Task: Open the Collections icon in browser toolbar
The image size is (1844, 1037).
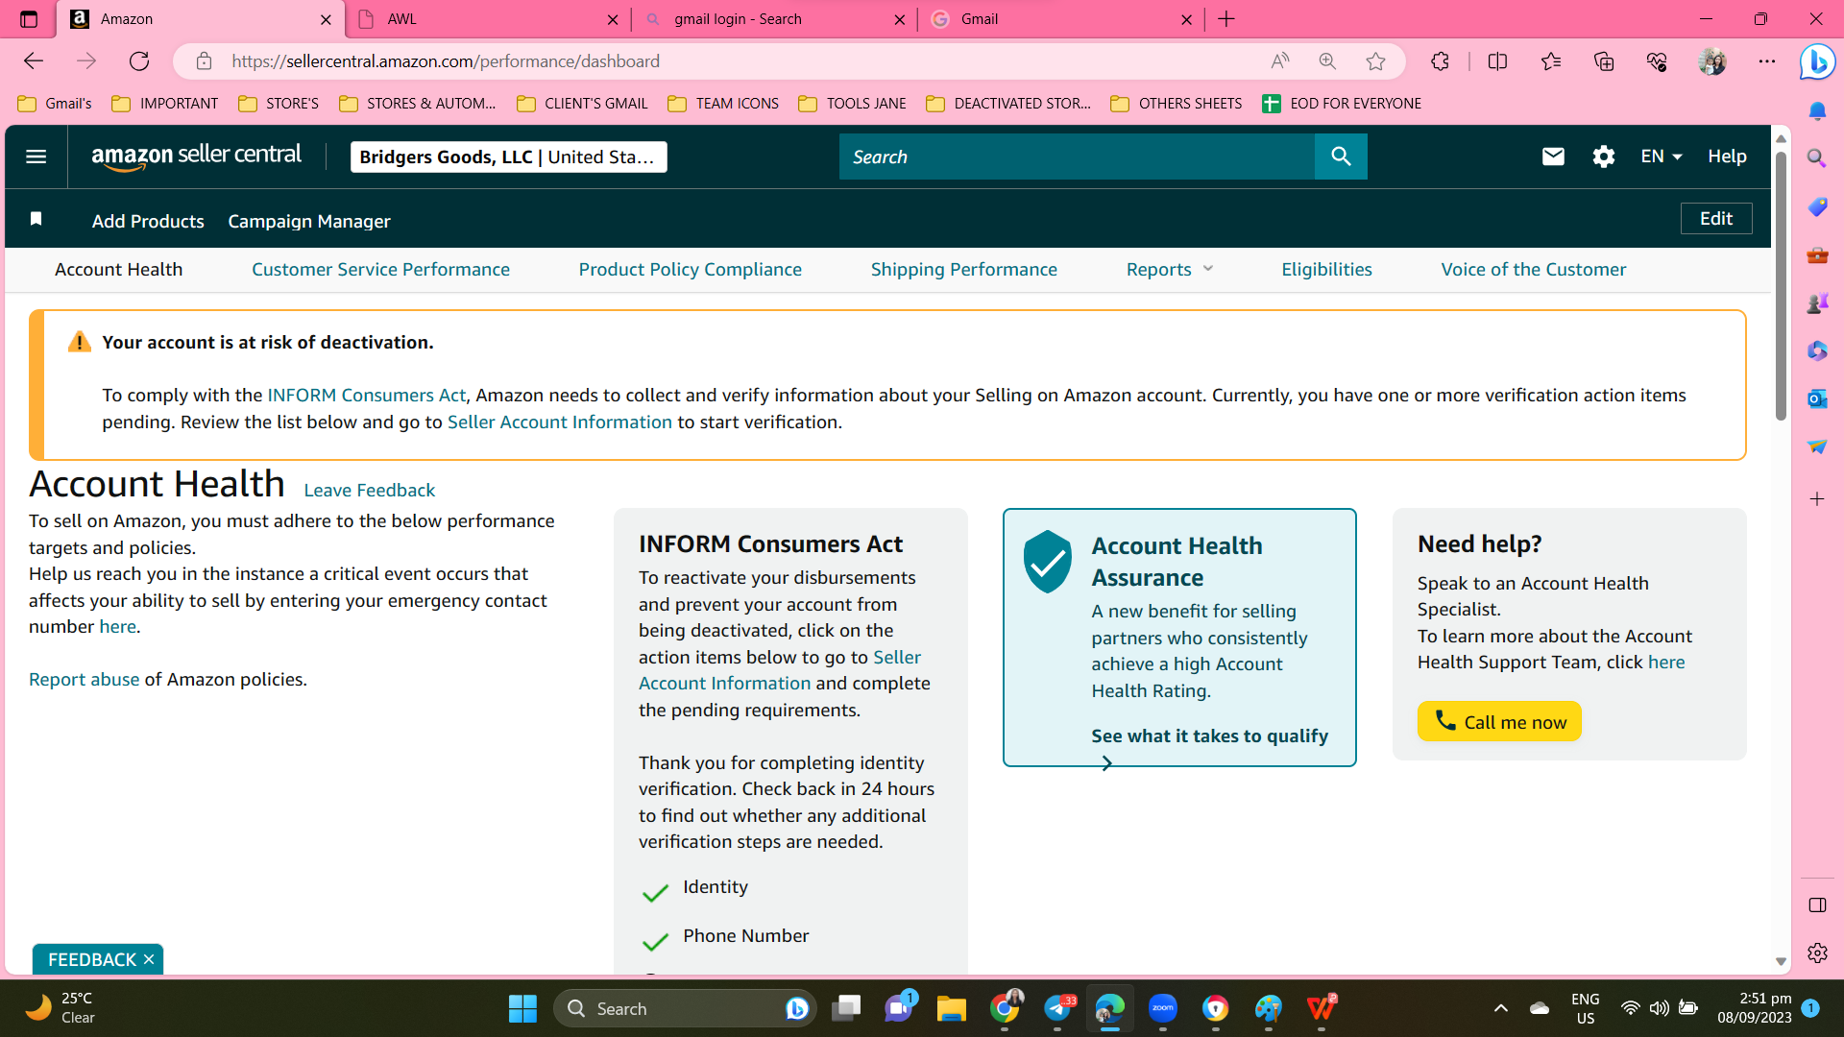Action: [1604, 61]
